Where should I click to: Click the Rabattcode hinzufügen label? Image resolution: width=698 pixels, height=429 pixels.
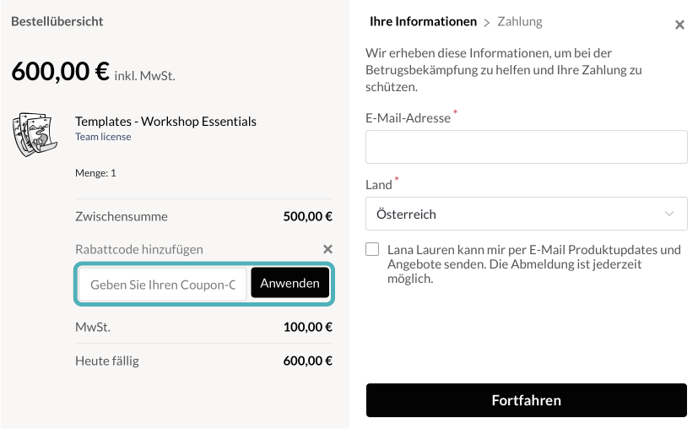coord(139,249)
